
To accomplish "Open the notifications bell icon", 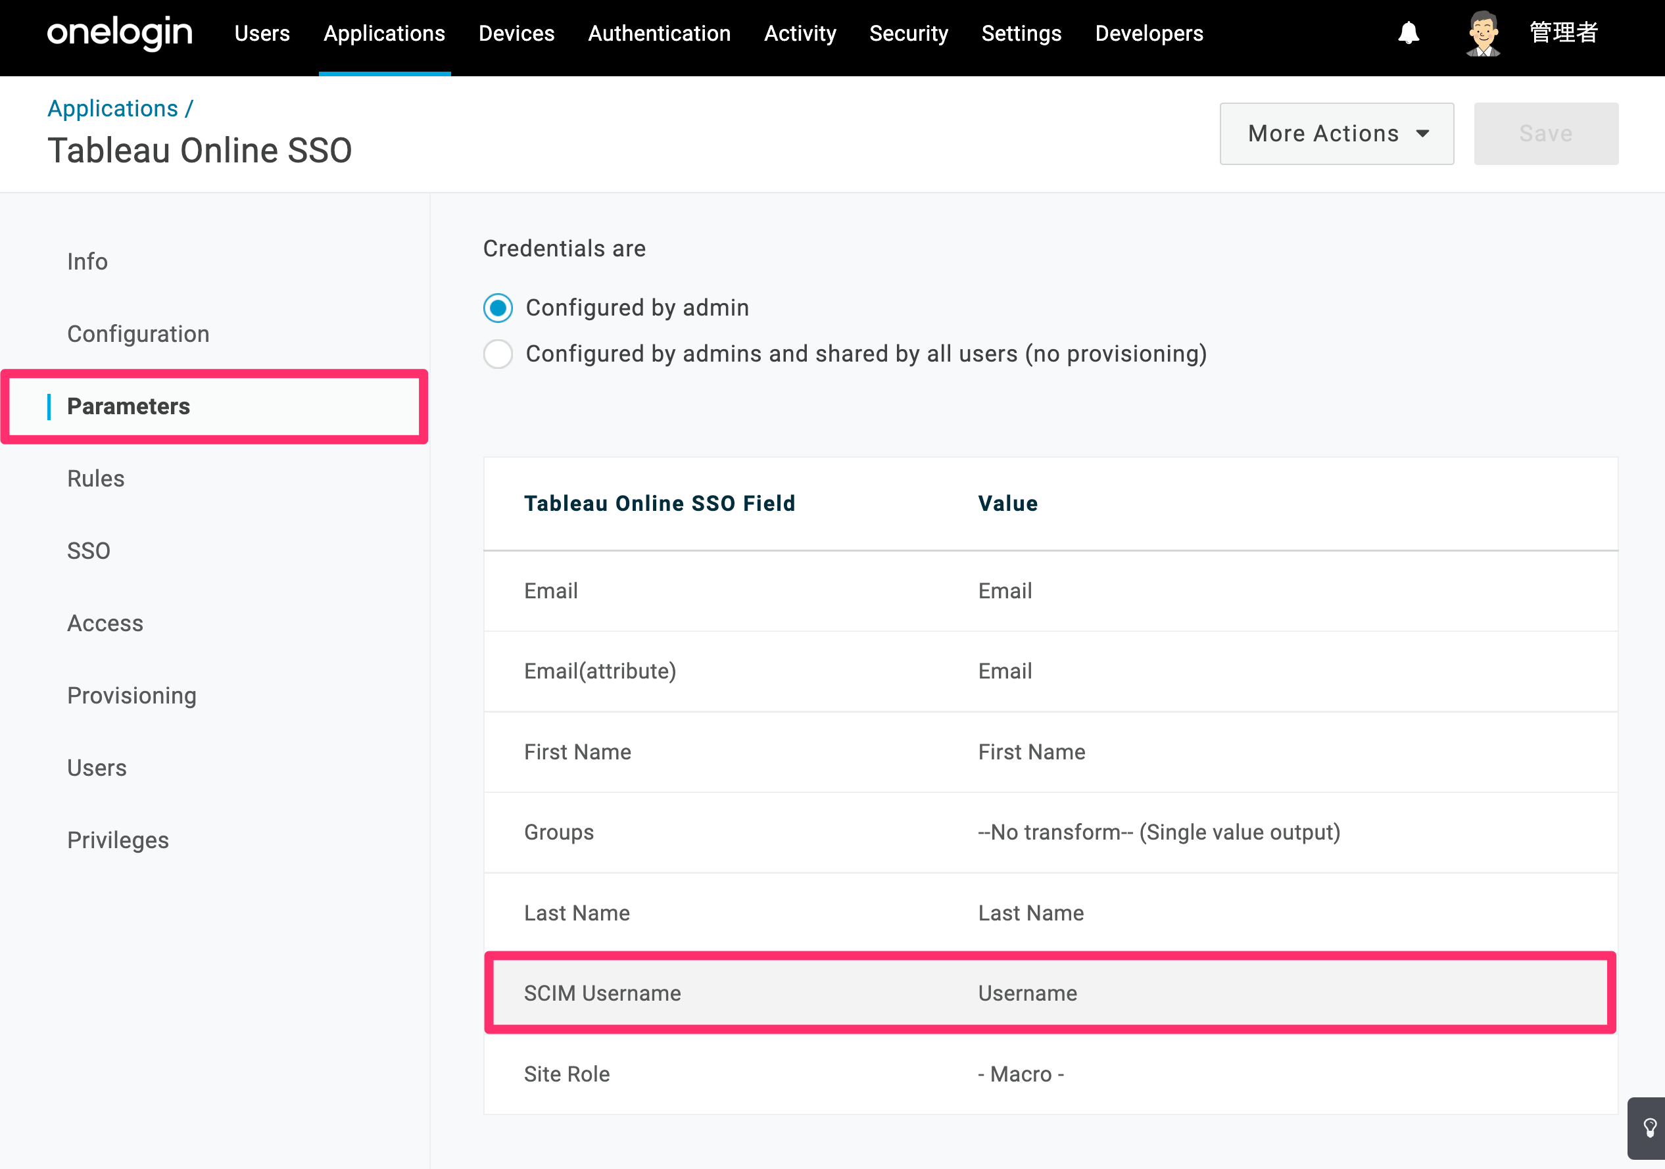I will 1409,34.
